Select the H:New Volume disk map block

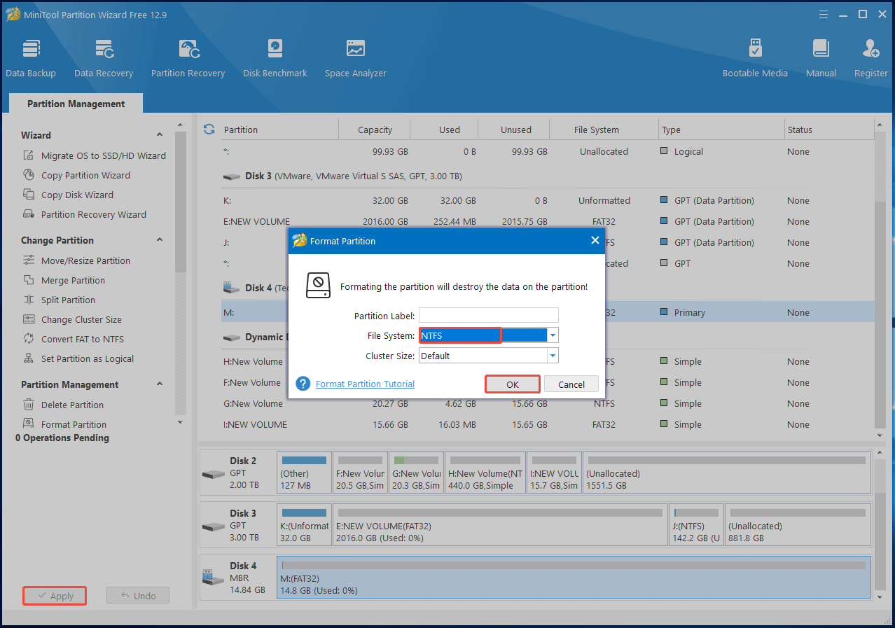point(485,473)
